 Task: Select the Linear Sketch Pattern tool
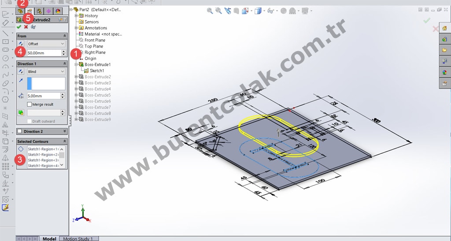[5, 166]
